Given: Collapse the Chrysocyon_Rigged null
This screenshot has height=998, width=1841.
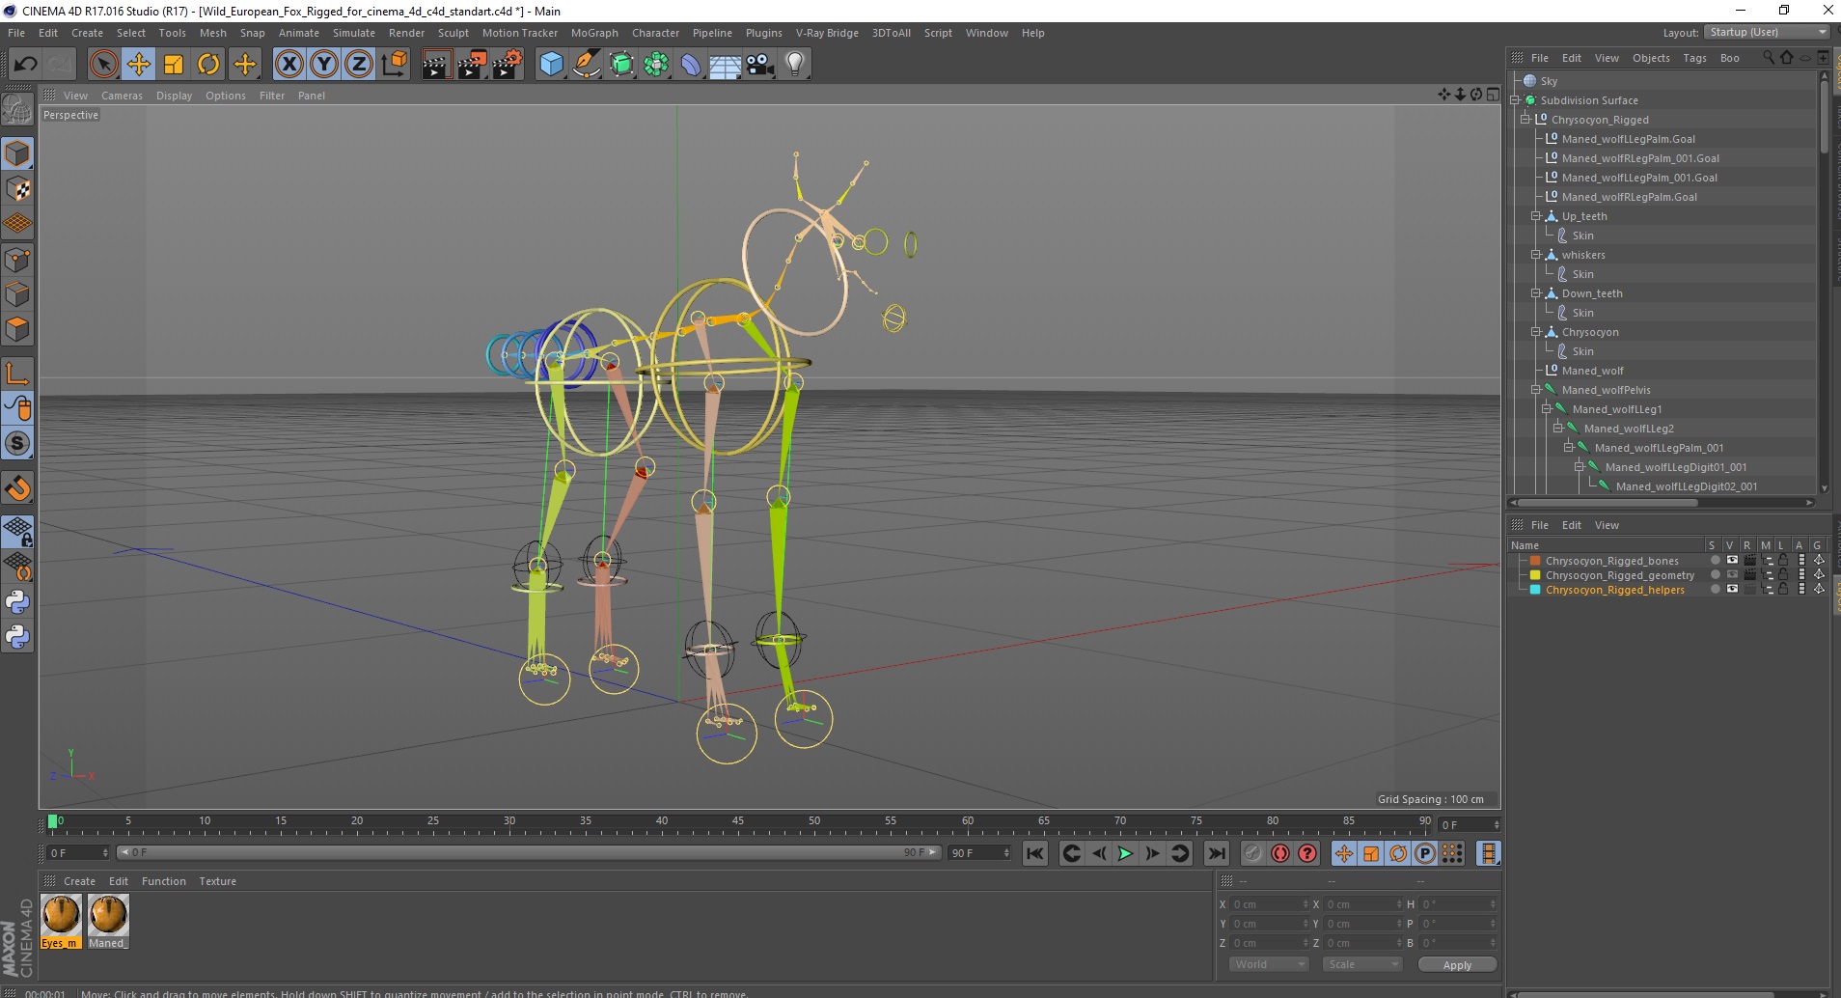Looking at the screenshot, I should pyautogui.click(x=1525, y=120).
